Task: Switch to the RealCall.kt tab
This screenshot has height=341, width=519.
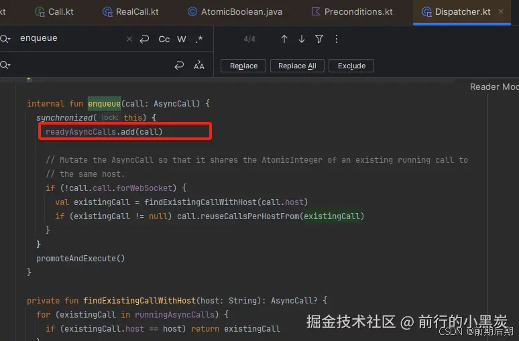Action: [130, 12]
